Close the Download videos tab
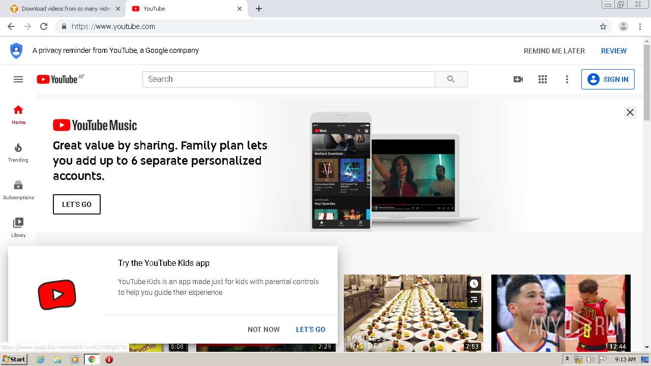The height and width of the screenshot is (366, 651). [x=118, y=9]
